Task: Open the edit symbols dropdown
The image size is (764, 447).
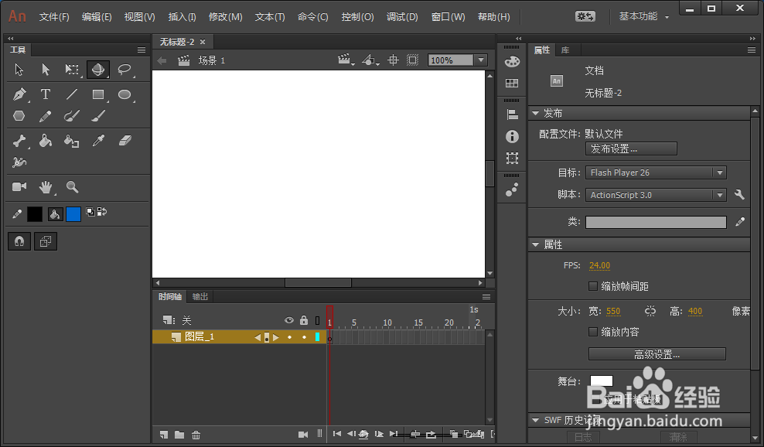Action: (370, 60)
